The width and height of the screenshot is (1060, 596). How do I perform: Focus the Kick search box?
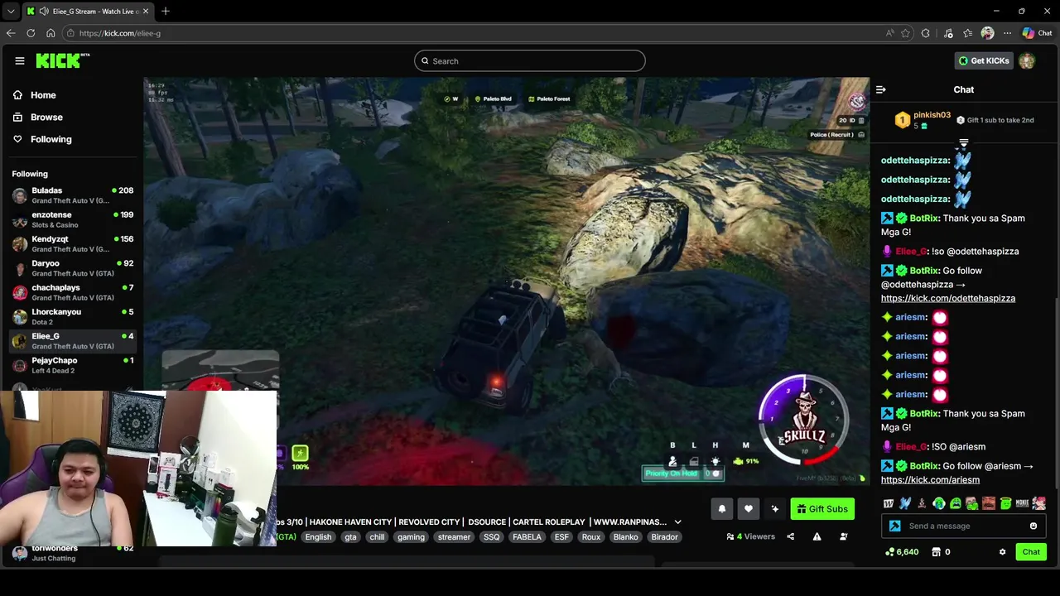click(530, 60)
